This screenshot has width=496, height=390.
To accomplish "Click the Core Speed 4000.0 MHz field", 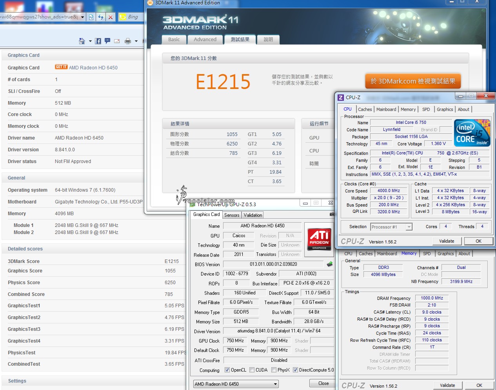I will click(x=389, y=191).
